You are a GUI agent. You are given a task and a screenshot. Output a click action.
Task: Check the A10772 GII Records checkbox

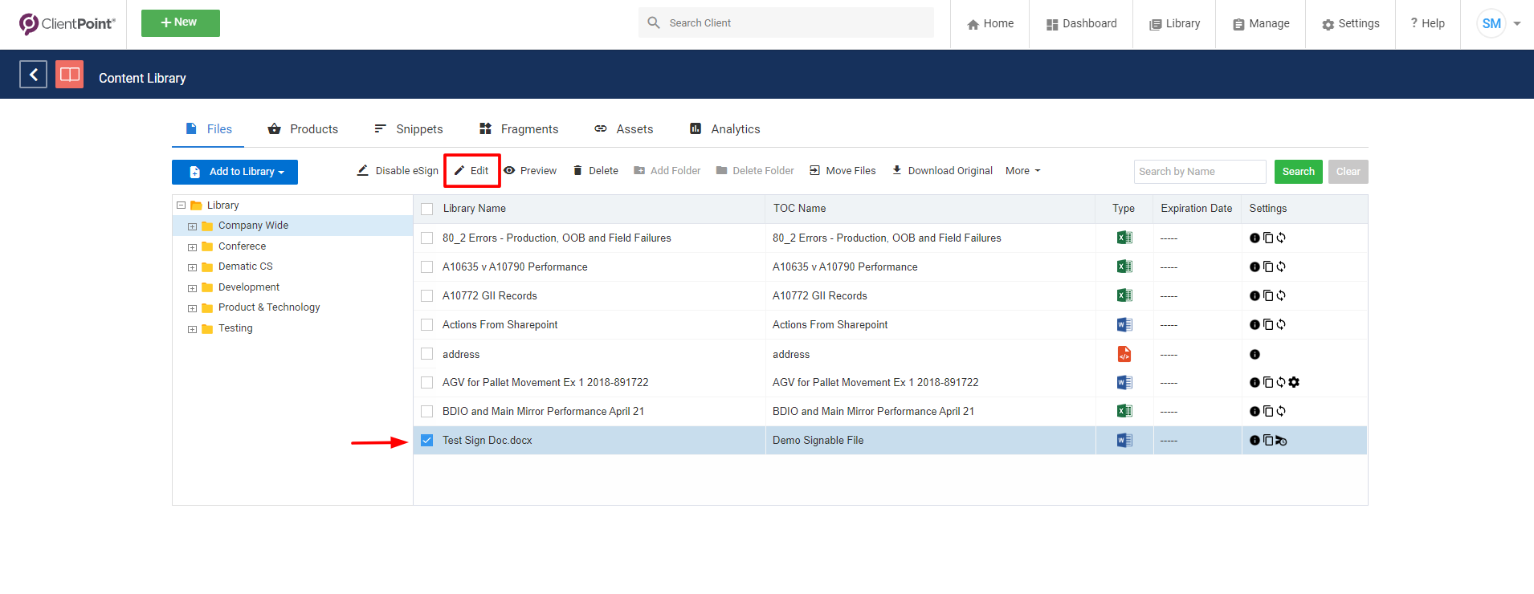(x=427, y=295)
